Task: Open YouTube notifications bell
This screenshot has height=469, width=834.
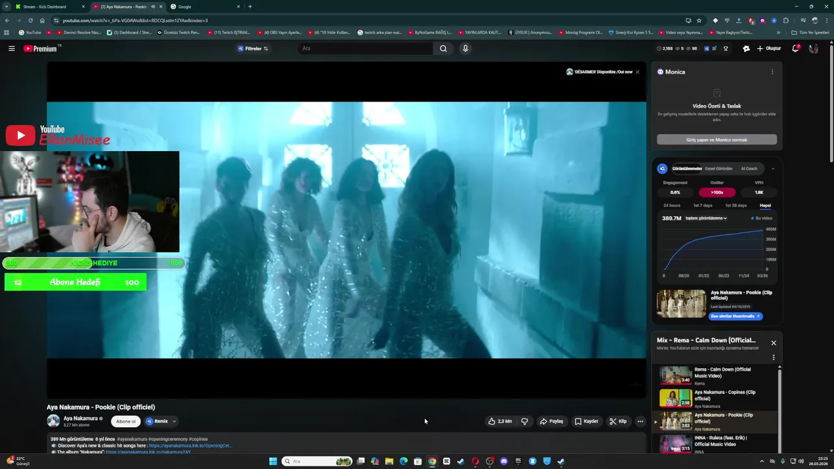Action: [796, 48]
